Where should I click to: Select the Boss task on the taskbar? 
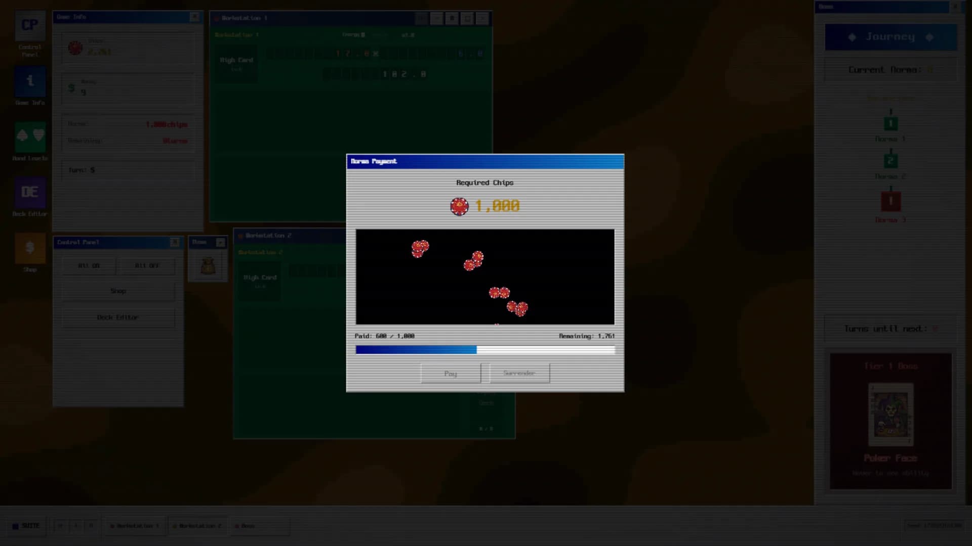[x=260, y=526]
